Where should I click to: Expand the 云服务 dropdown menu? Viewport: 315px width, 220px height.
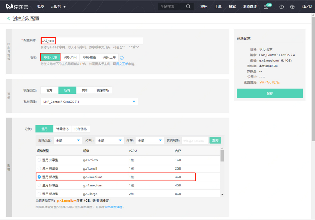point(58,6)
